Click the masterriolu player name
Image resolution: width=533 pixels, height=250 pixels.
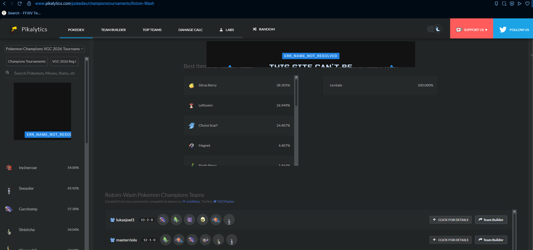[x=126, y=240]
